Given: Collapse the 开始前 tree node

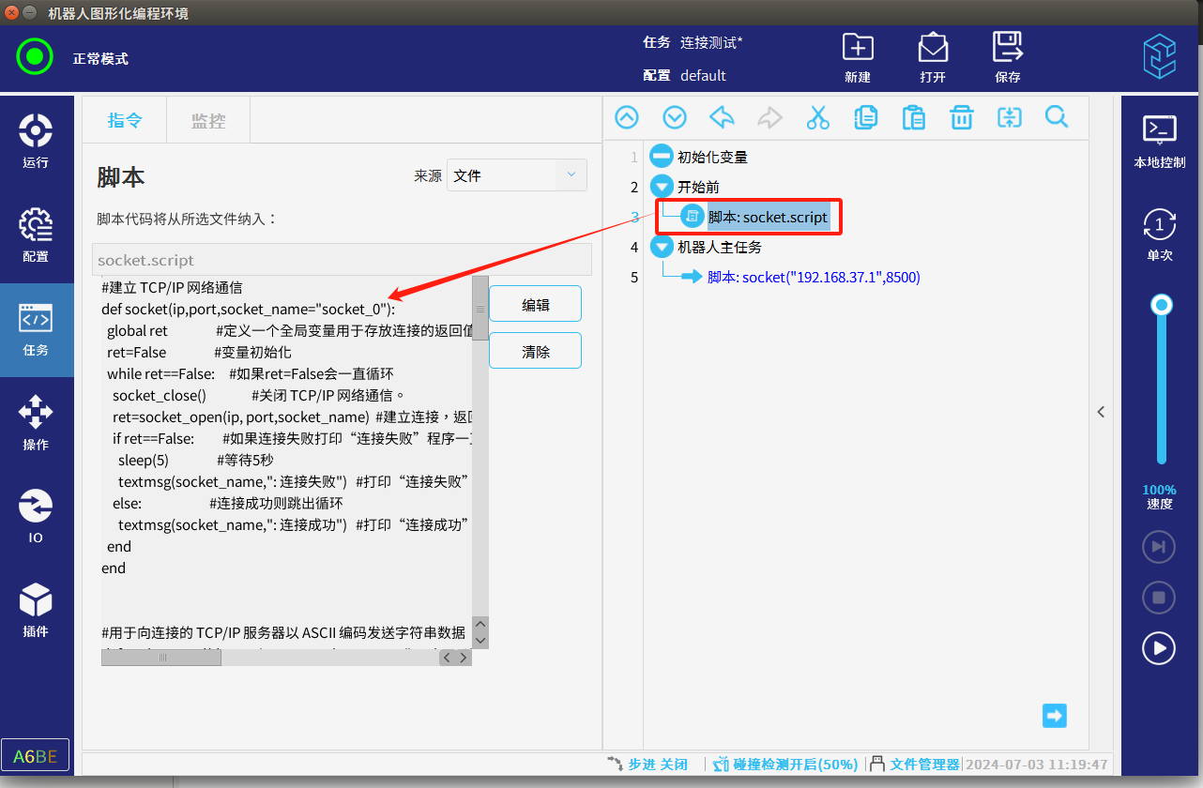Looking at the screenshot, I should pos(662,187).
